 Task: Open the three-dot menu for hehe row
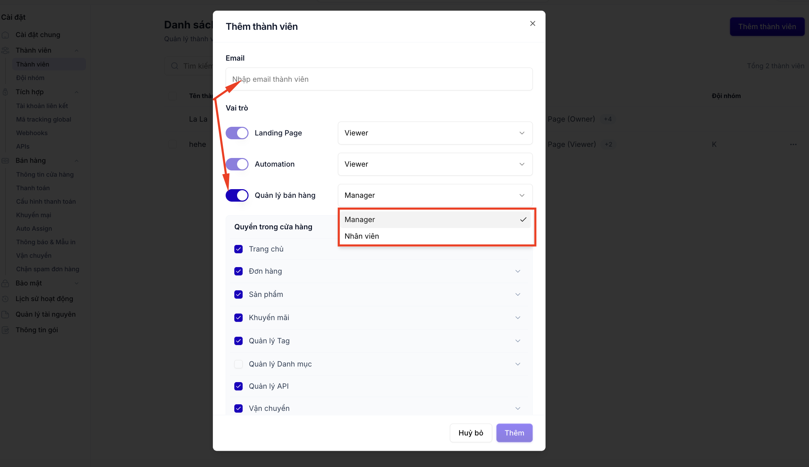(x=793, y=144)
